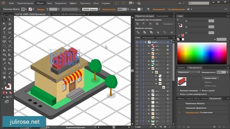This screenshot has width=230, height=129.
Task: Select the Magic Wand tool
Action: [x=4, y=24]
